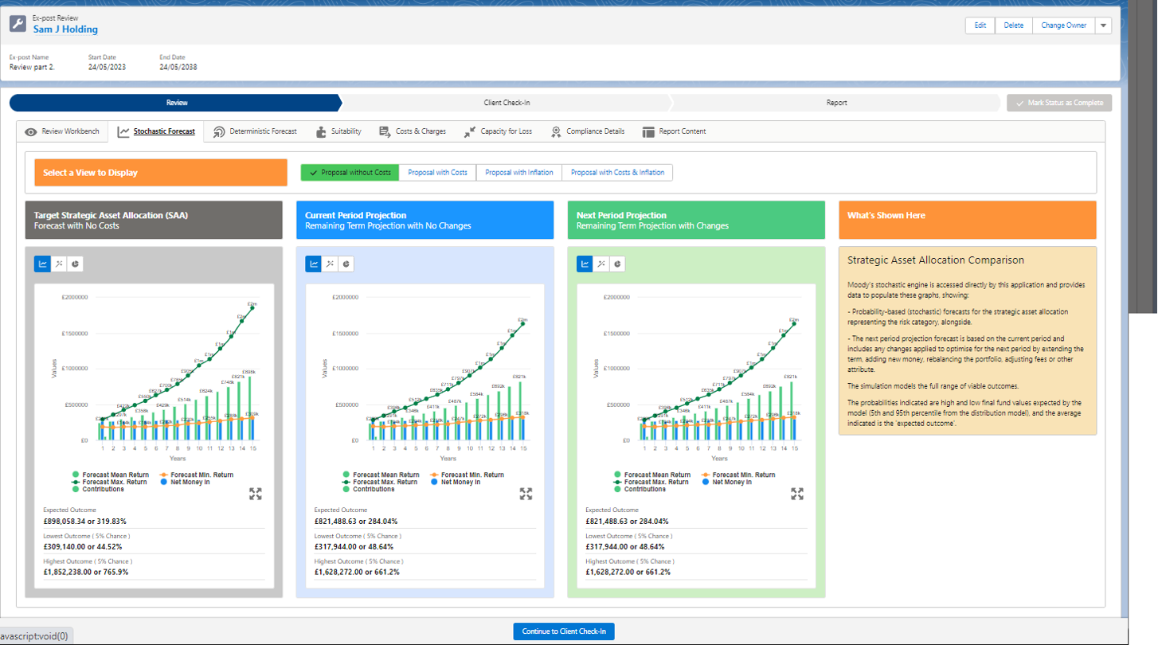This screenshot has height=645, width=1158.
Task: Open the Review Workbench tab
Action: 62,131
